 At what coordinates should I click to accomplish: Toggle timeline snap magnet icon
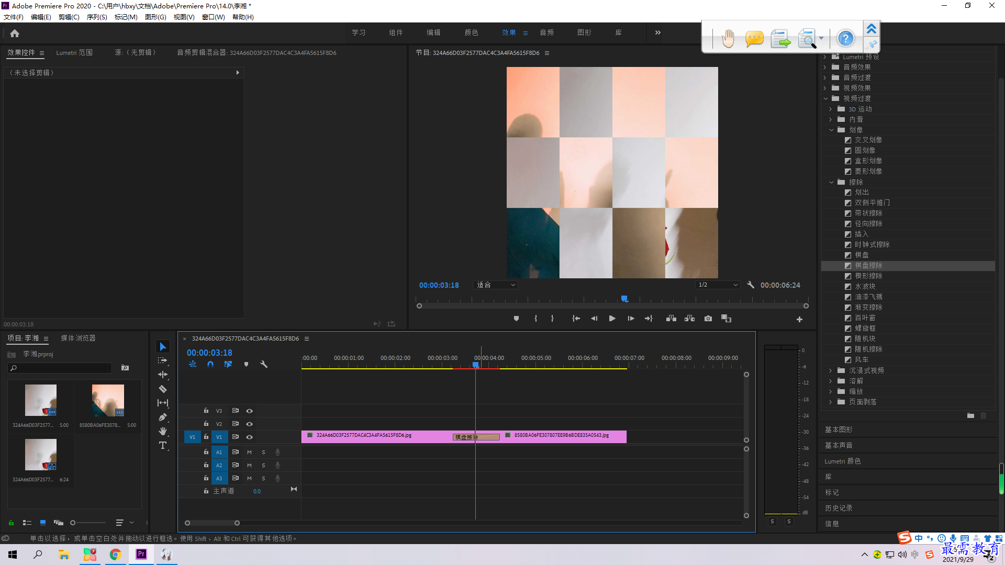pos(210,364)
